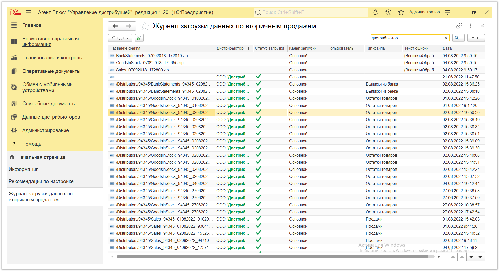
Task: Open the Еще dropdown menu
Action: pos(476,38)
